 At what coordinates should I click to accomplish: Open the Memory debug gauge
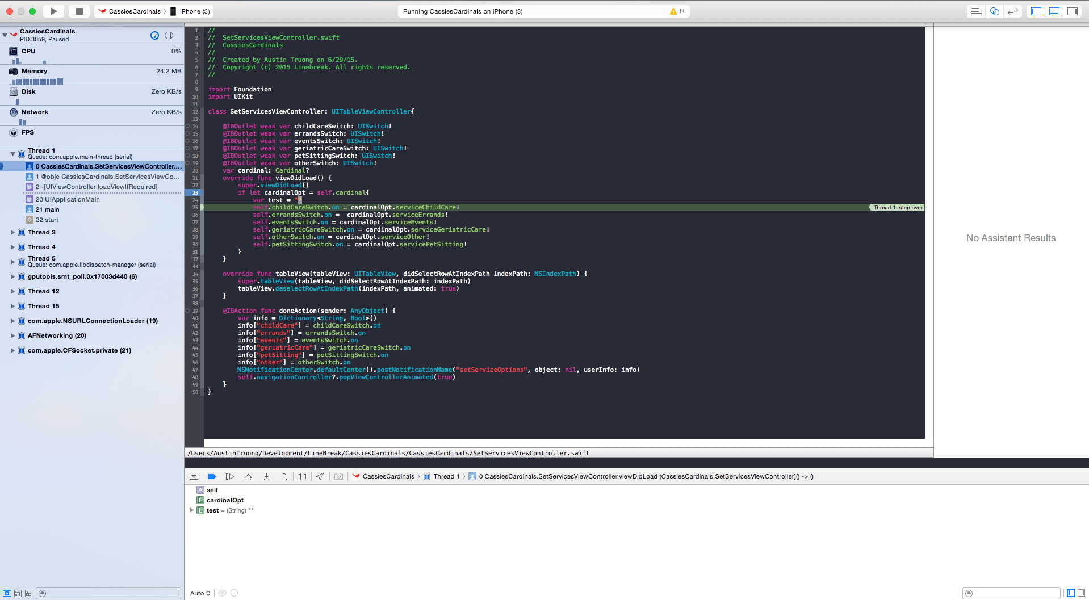pyautogui.click(x=92, y=75)
